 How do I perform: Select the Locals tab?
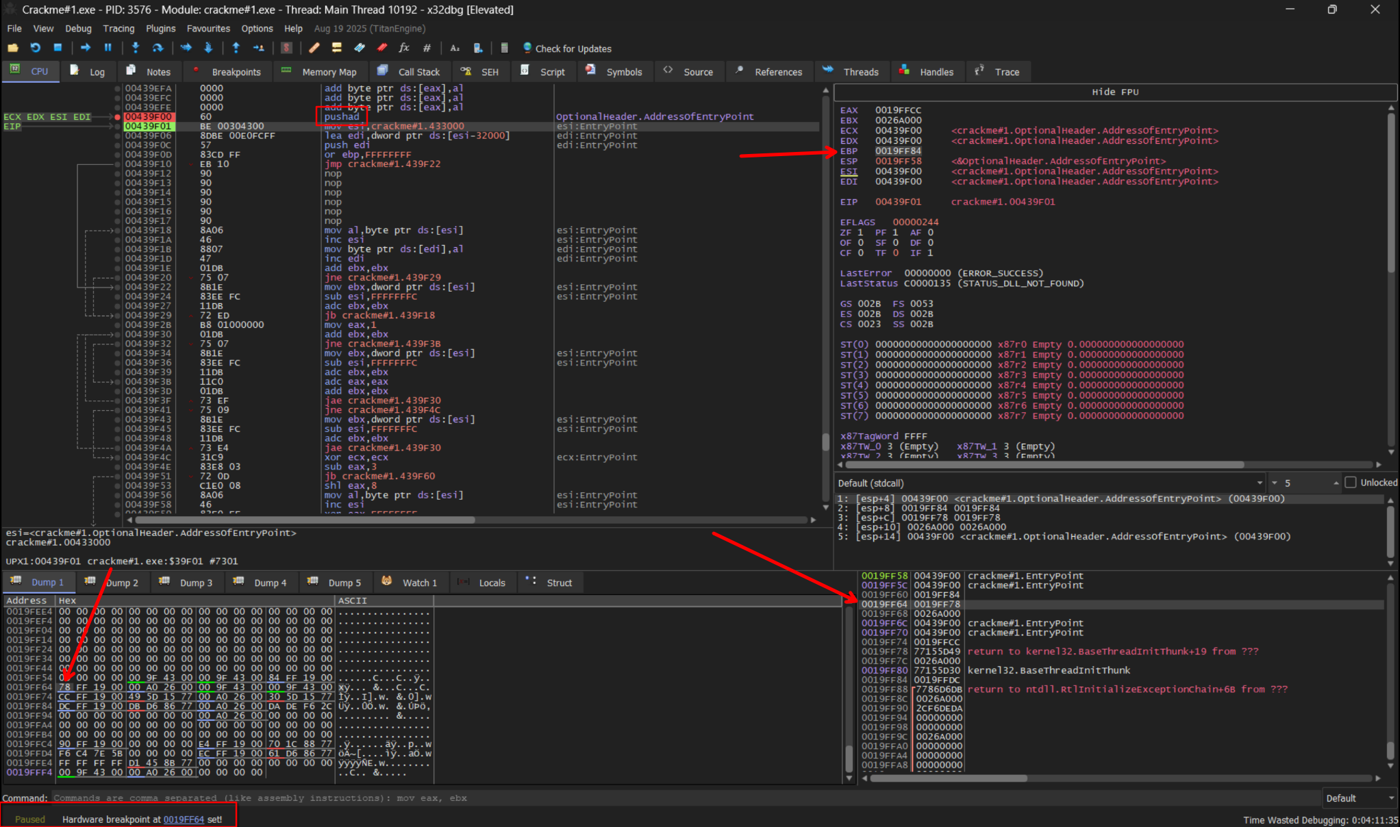tap(482, 583)
